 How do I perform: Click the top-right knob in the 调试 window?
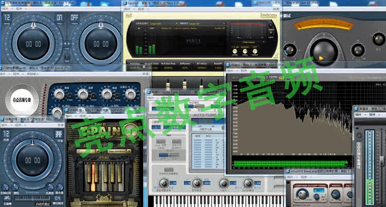click(x=379, y=39)
